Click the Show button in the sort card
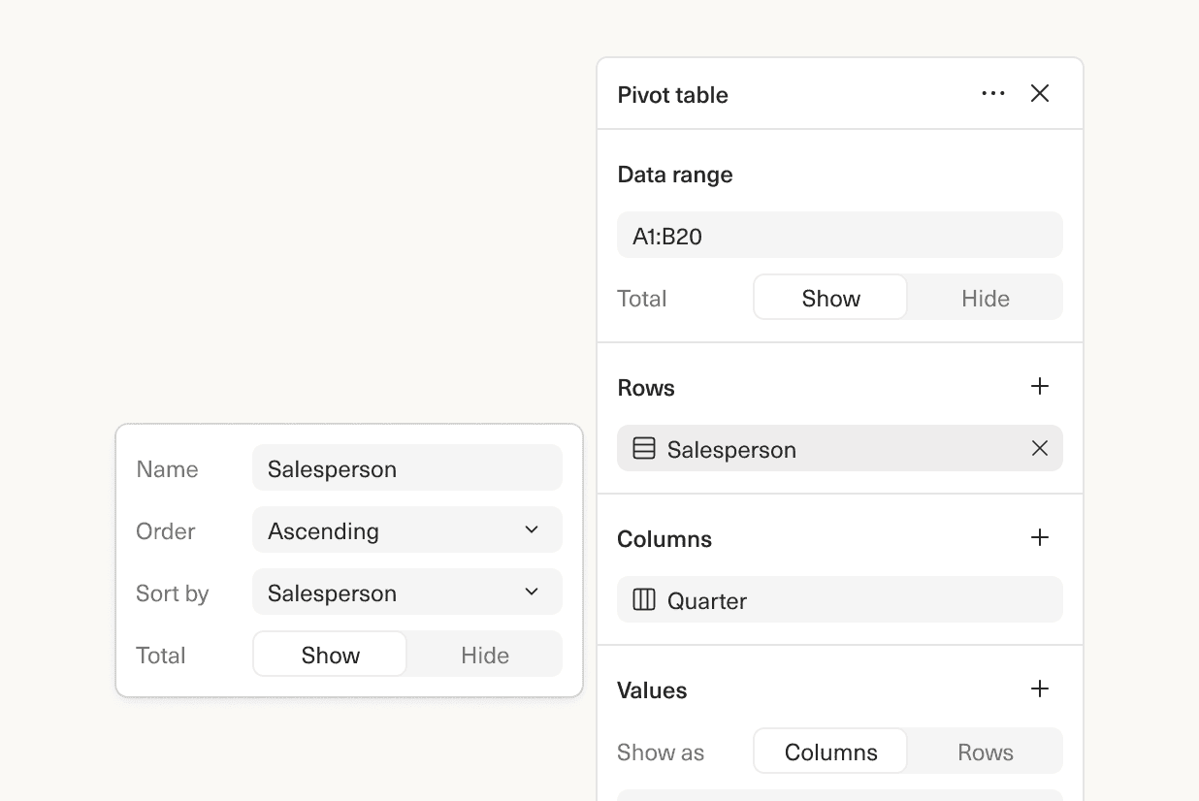The height and width of the screenshot is (801, 1199). coord(329,655)
